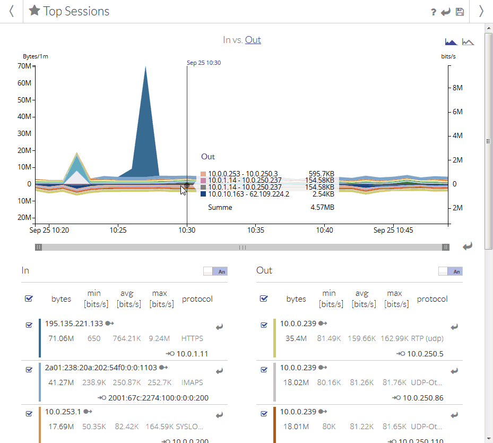Click the left handle of the time range slider

(x=39, y=247)
